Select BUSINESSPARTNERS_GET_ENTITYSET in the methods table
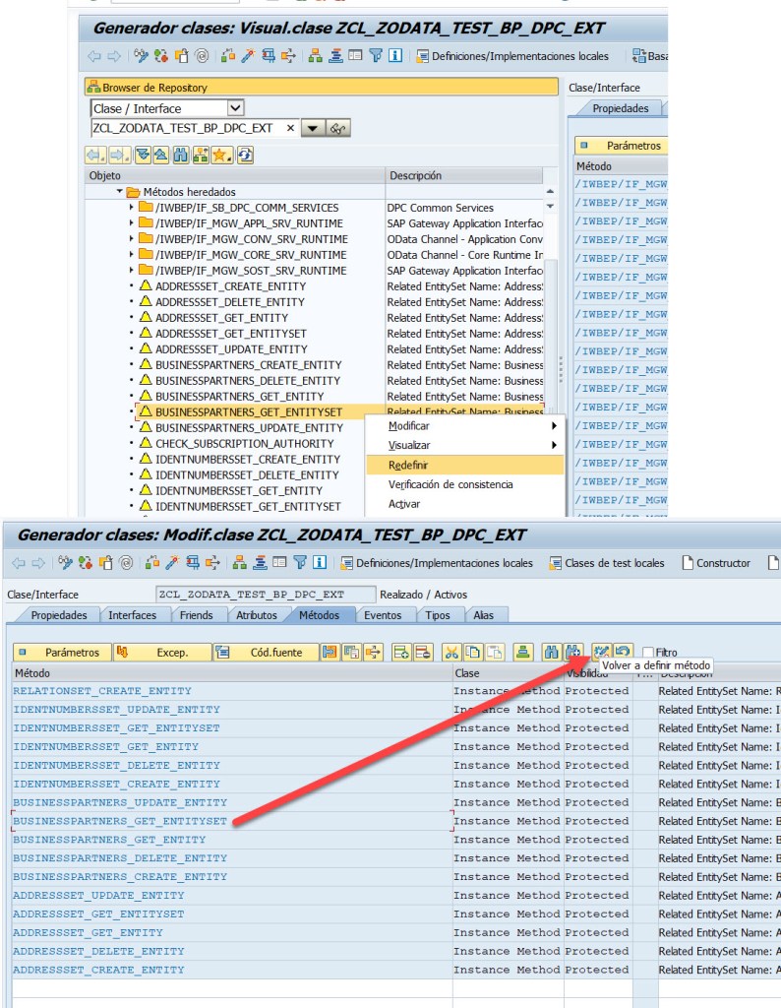 (120, 821)
